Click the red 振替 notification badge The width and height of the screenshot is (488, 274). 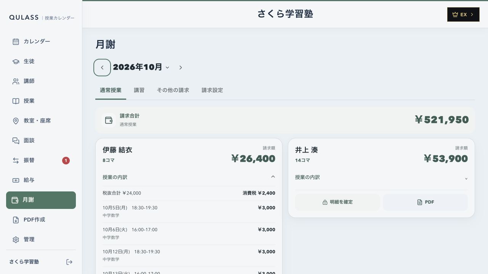[x=66, y=161]
